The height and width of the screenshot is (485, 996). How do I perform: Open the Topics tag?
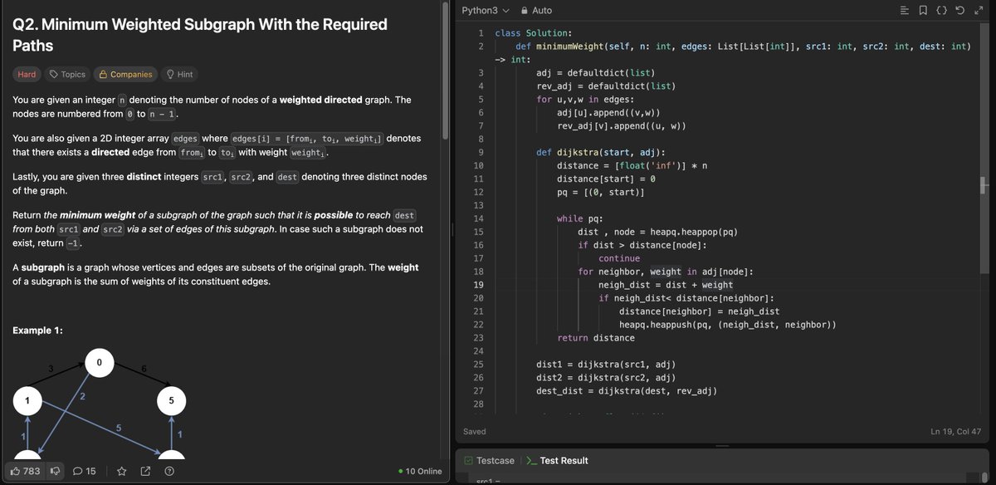coord(68,74)
